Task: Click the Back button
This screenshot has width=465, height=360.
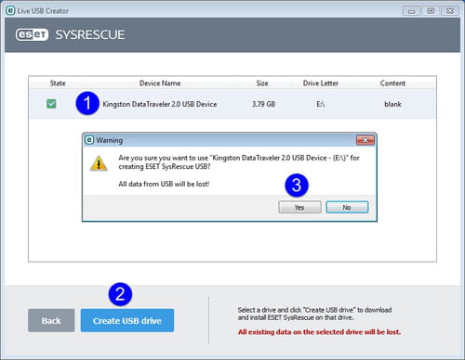Action: tap(51, 320)
